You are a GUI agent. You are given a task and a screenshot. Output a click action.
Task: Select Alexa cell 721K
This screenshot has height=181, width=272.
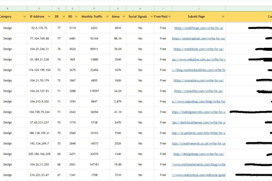[x=118, y=175]
